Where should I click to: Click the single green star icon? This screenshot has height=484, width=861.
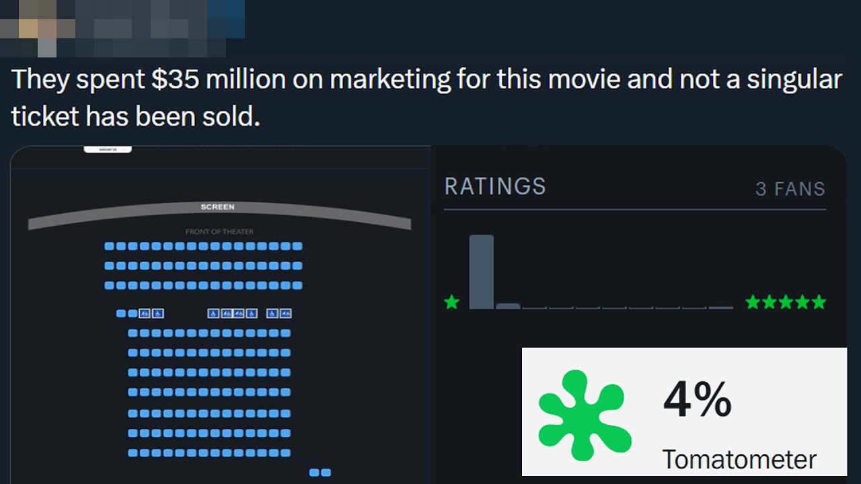click(x=452, y=302)
